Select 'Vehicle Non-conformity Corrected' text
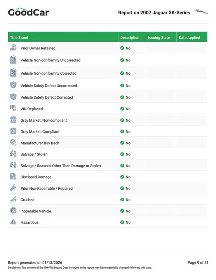The height and width of the screenshot is (280, 216). [49, 73]
